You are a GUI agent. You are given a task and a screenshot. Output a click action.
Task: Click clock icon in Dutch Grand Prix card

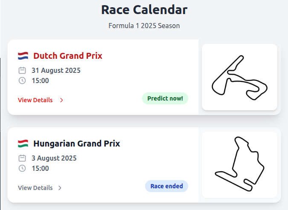point(22,81)
